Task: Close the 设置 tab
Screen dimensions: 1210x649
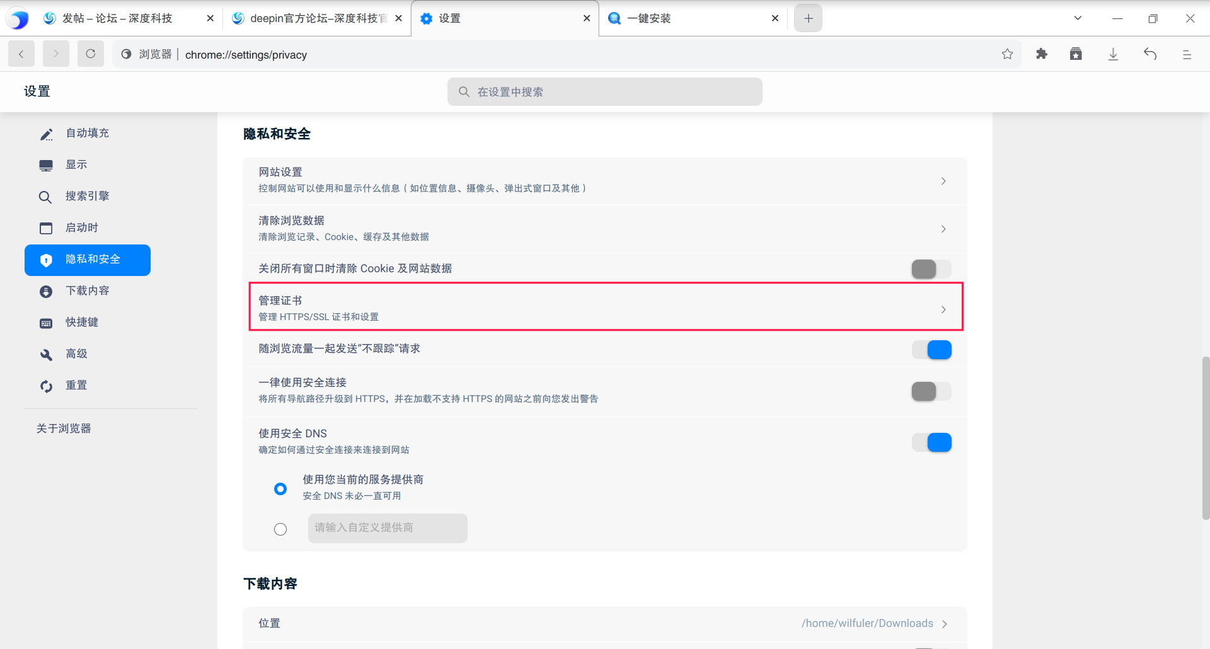Action: click(587, 18)
